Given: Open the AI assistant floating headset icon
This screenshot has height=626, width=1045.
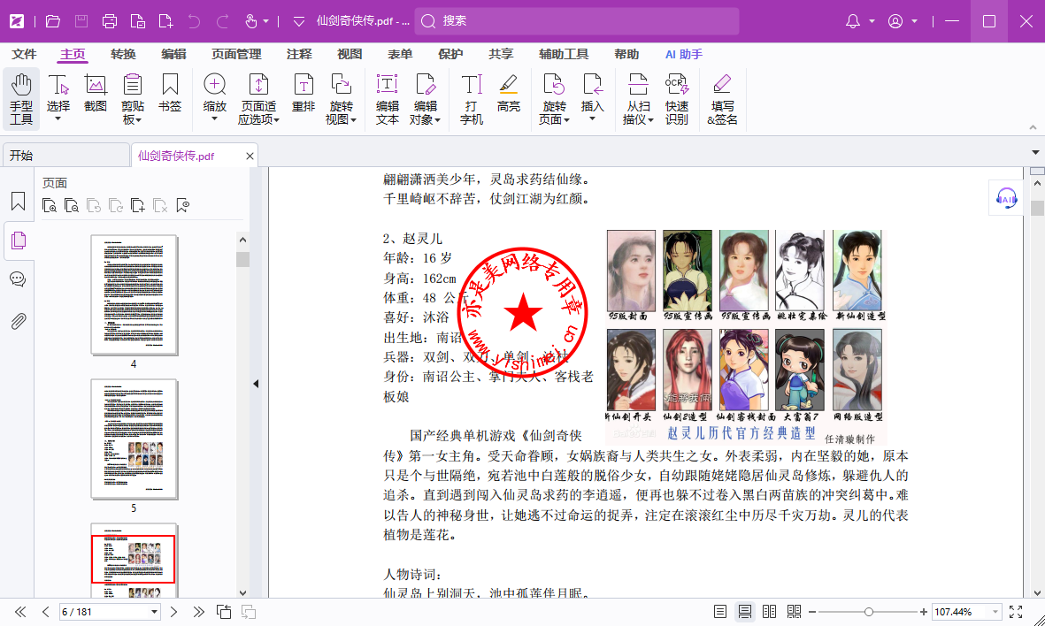Looking at the screenshot, I should pyautogui.click(x=1006, y=198).
